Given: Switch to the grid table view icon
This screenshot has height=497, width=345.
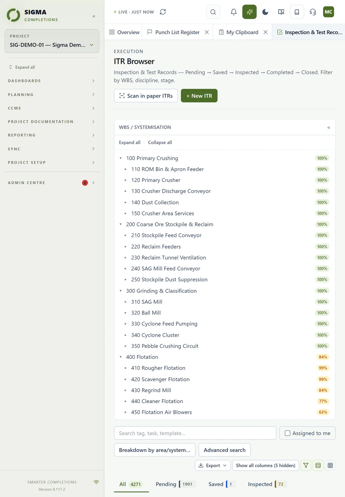Looking at the screenshot, I should pos(330,465).
